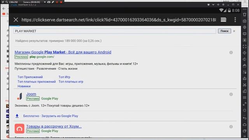Image resolution: width=249 pixels, height=140 pixels.
Task: Click the keyboard control icon in emulator sidebar
Action: 245,21
